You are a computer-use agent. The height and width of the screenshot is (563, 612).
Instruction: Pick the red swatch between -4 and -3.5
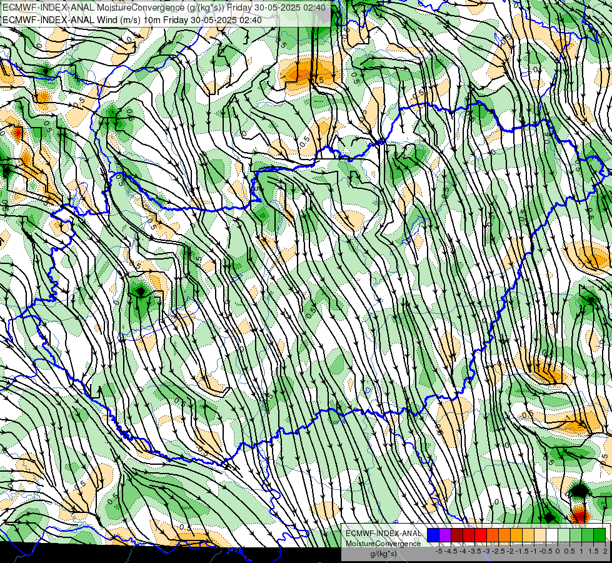click(469, 535)
